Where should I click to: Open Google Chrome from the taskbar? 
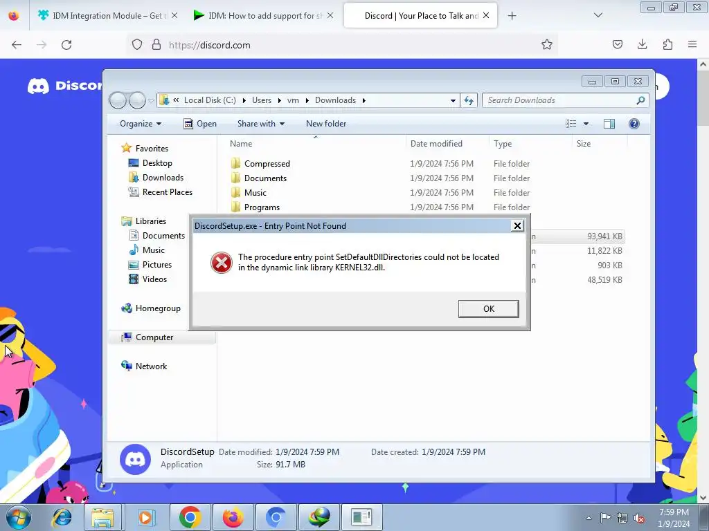click(190, 517)
